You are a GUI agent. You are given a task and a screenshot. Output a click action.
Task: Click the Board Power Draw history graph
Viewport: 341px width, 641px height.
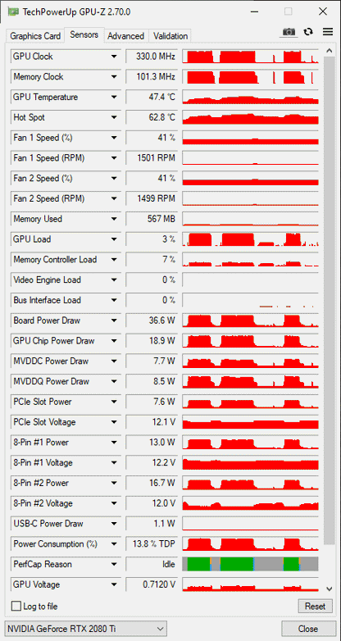[x=250, y=320]
